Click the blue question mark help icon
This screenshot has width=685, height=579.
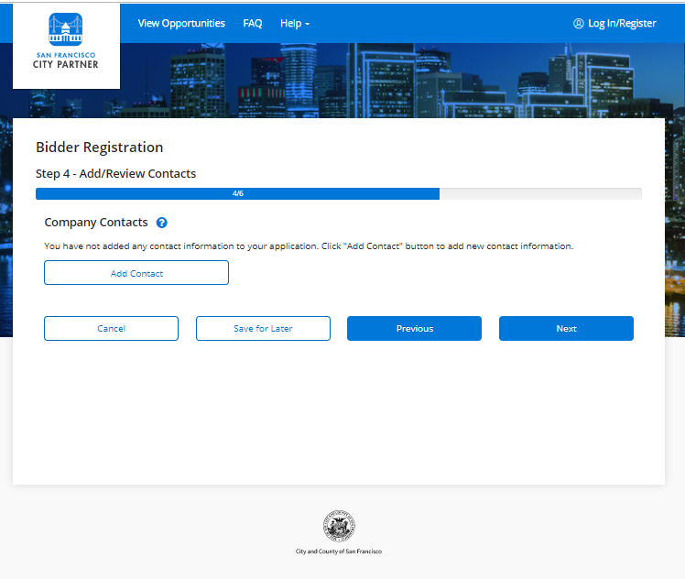162,223
